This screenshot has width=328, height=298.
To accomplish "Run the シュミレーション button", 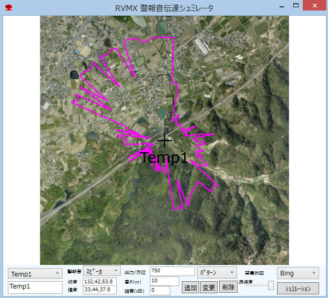I will click(x=298, y=289).
